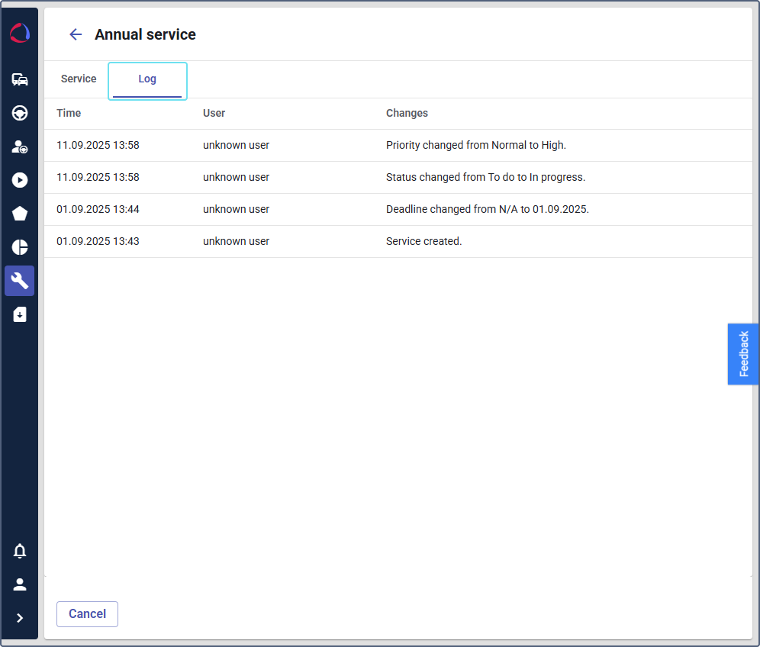Select the Log tab
The image size is (760, 647).
[x=147, y=79]
